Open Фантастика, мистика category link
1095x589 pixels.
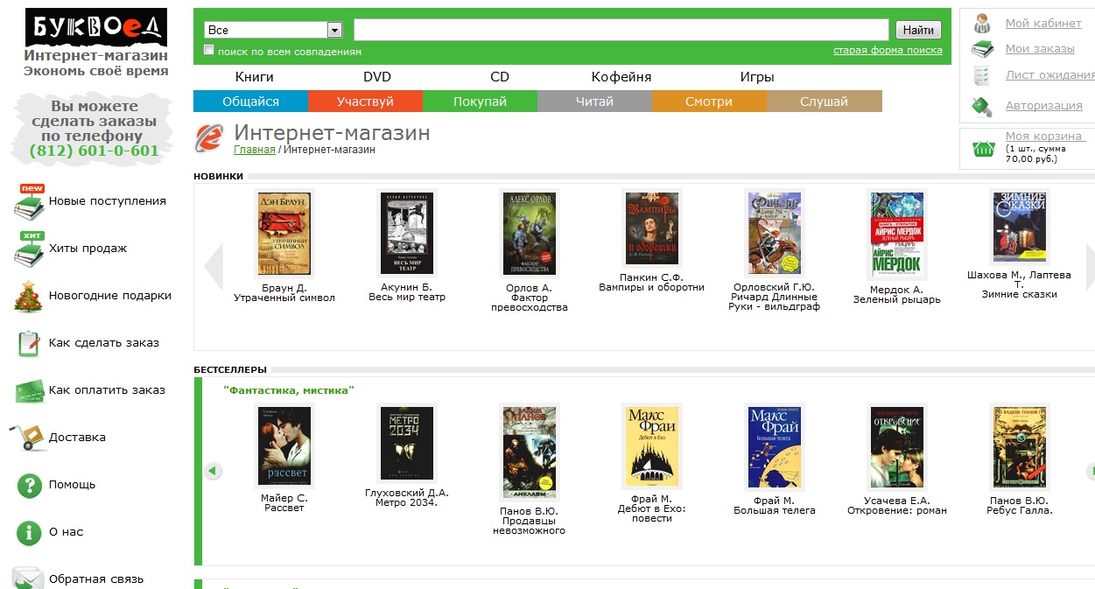289,390
